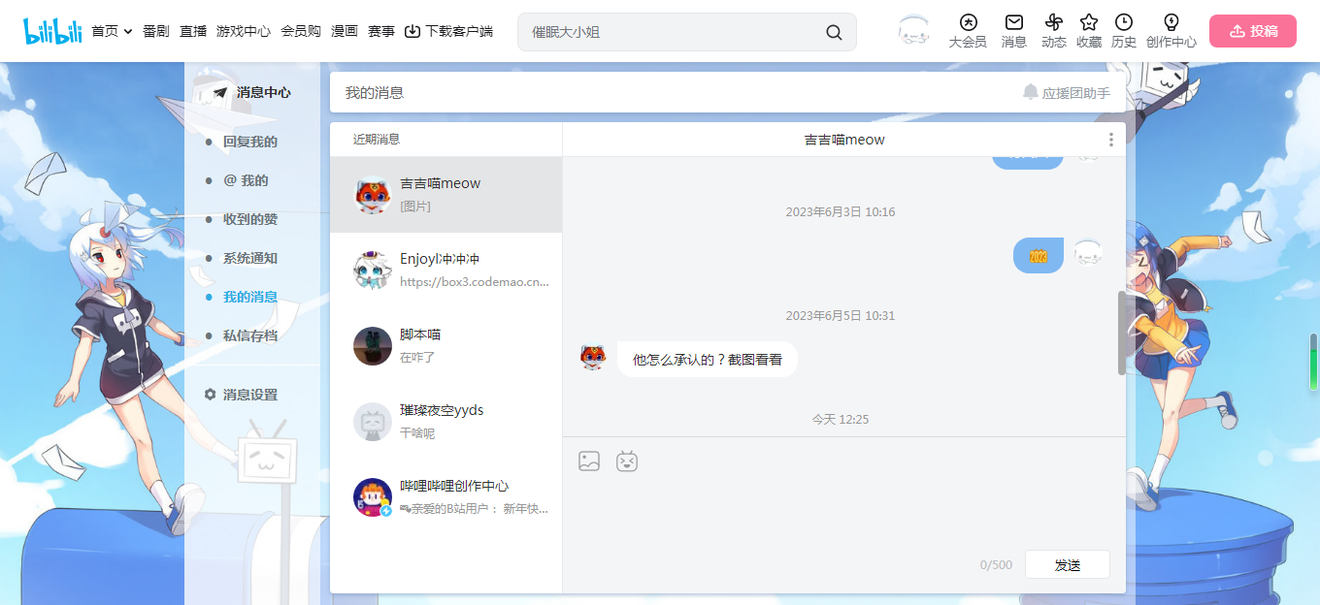Click the 下载客户端 download icon

412,31
